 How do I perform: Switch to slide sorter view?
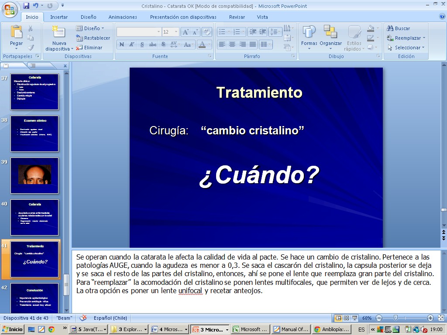[x=346, y=318]
